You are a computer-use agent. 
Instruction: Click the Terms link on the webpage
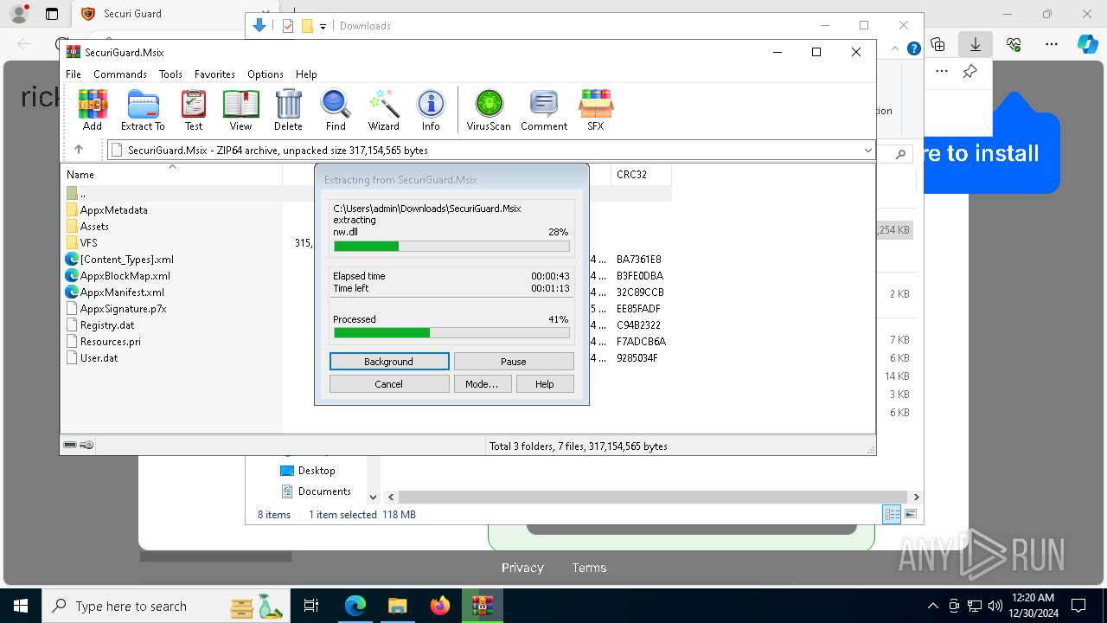589,568
